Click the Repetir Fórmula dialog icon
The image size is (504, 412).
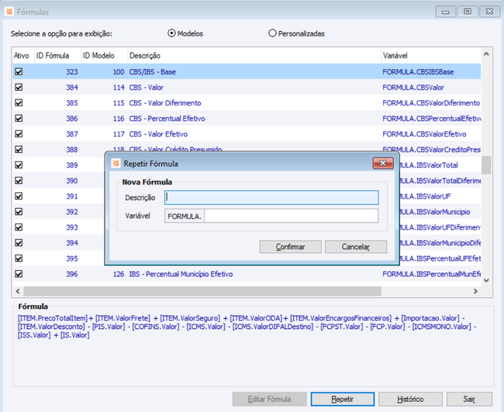coord(116,164)
